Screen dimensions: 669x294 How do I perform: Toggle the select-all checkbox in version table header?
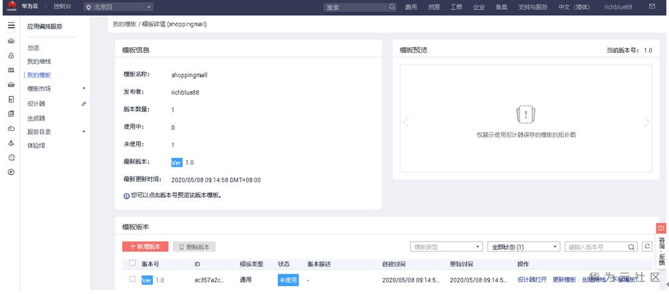[133, 263]
